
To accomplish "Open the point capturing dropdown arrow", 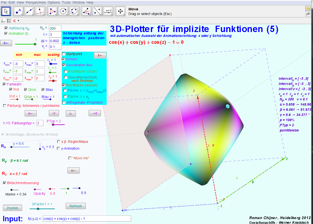I will (19, 21).
